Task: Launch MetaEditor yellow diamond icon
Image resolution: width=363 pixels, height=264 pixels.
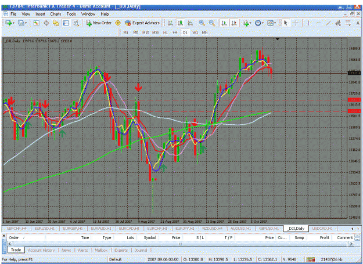Action: 118,23
